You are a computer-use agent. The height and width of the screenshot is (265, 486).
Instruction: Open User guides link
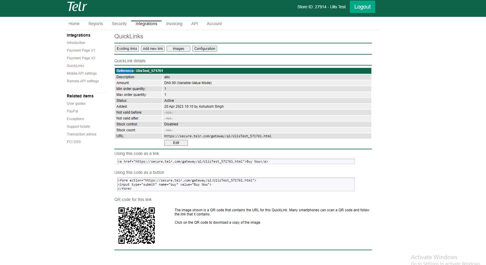76,104
